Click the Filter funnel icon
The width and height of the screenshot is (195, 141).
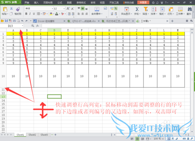click(145, 9)
